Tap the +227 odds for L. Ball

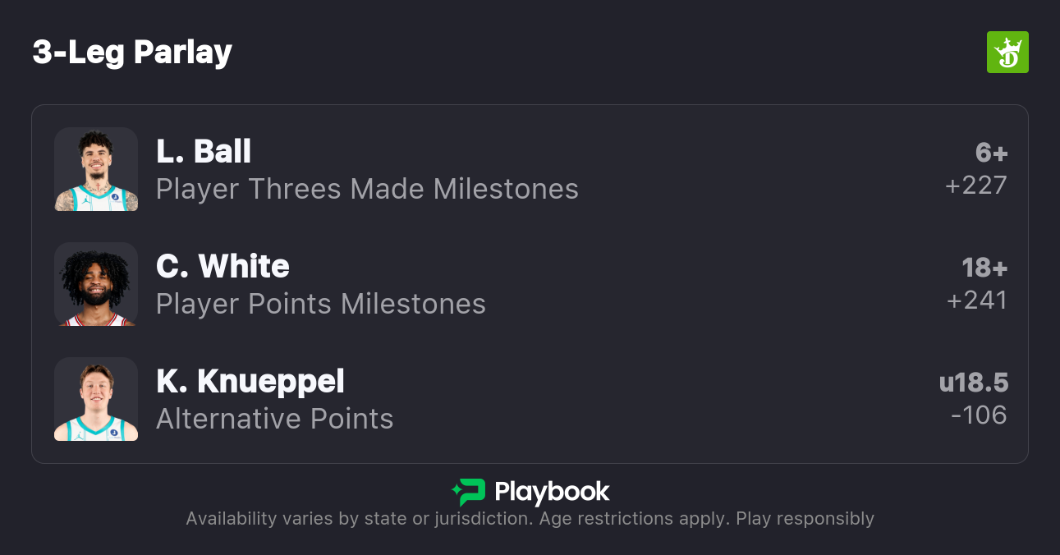976,186
